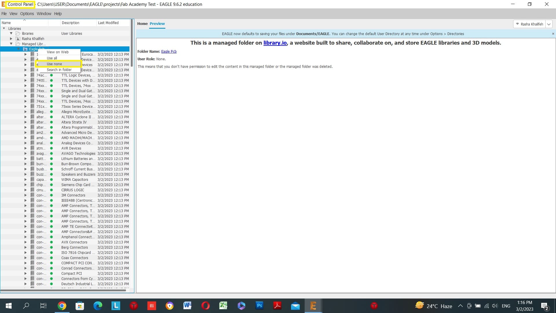Open Photoshop from the taskbar

tap(259, 306)
